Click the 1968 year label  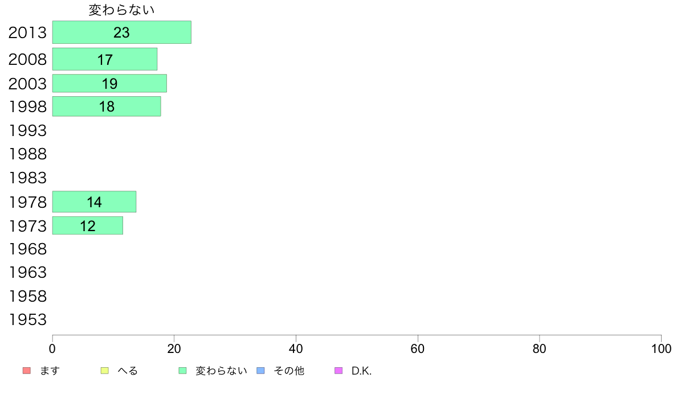coord(27,249)
